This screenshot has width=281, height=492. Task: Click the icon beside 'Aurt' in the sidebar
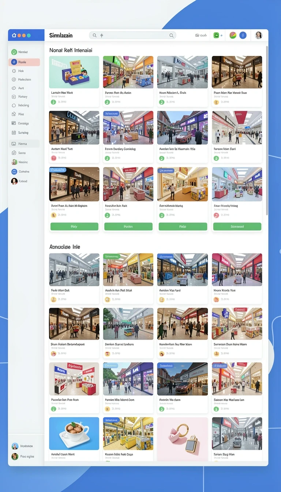coord(14,88)
